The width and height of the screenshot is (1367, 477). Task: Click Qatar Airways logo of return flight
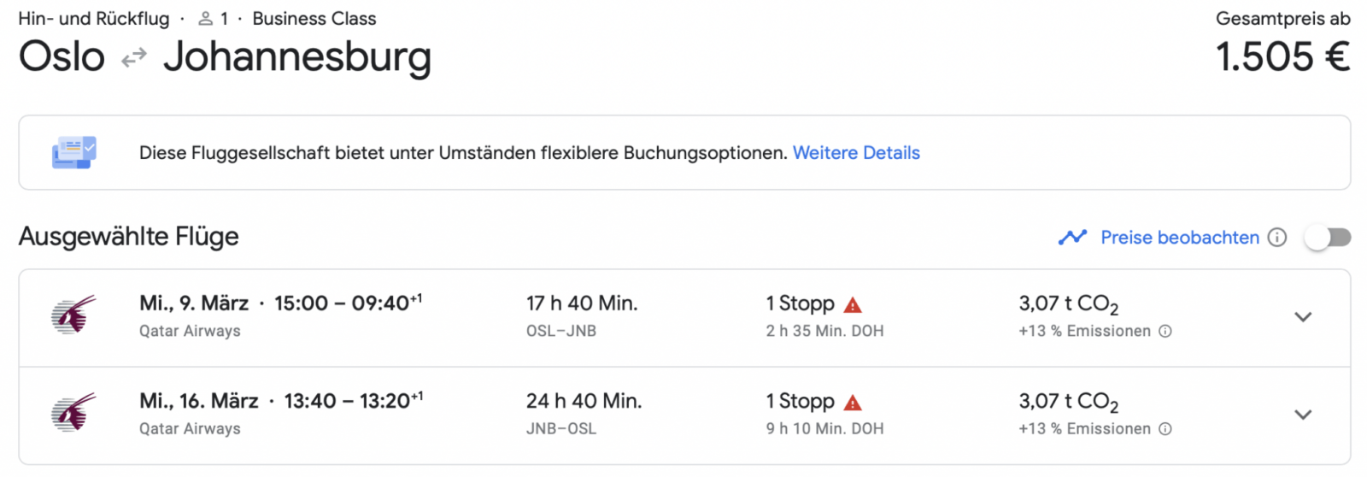pyautogui.click(x=73, y=413)
